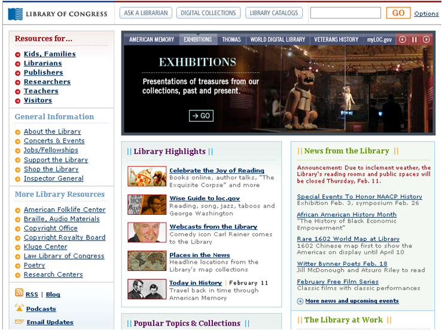Viewport: 442px width, 330px height.
Task: Click the bullet icon next to About the Library
Action: [x=18, y=132]
